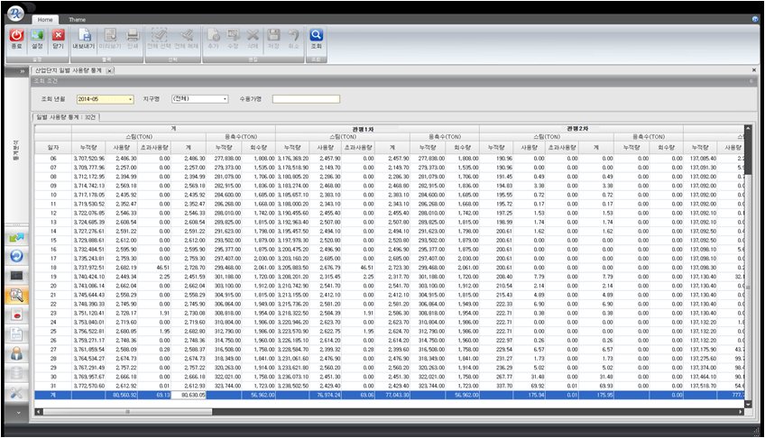Viewport: 765px width, 438px height.
Task: Switch to the Theme ribbon tab
Action: coord(78,18)
